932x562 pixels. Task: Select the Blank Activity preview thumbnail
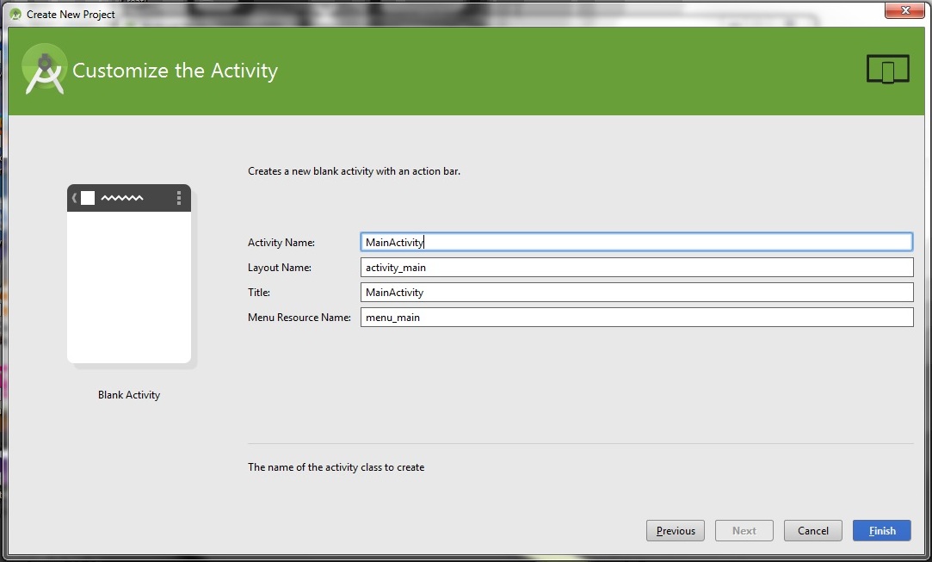point(129,275)
